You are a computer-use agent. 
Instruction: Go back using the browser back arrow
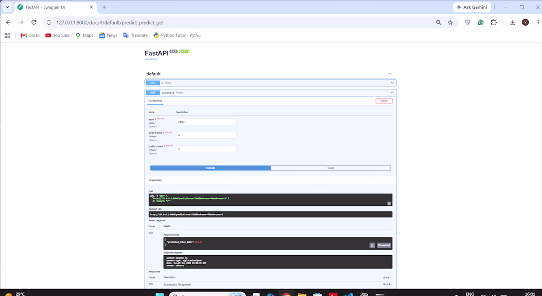point(8,23)
